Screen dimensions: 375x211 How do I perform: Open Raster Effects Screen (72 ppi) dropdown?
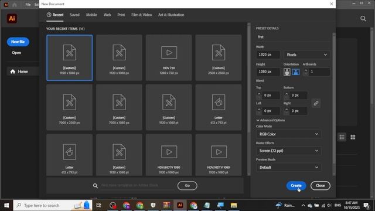click(x=289, y=151)
